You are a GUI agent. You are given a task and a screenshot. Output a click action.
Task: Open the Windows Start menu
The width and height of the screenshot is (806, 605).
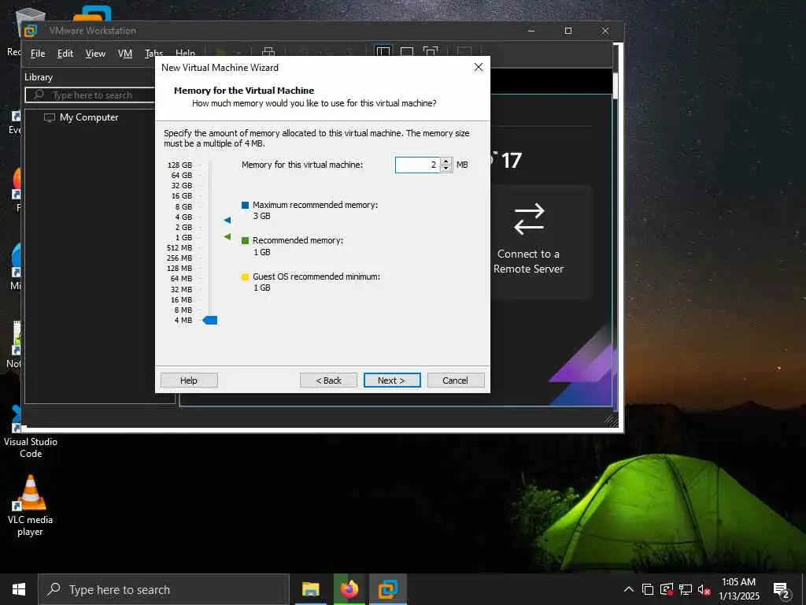tap(19, 589)
